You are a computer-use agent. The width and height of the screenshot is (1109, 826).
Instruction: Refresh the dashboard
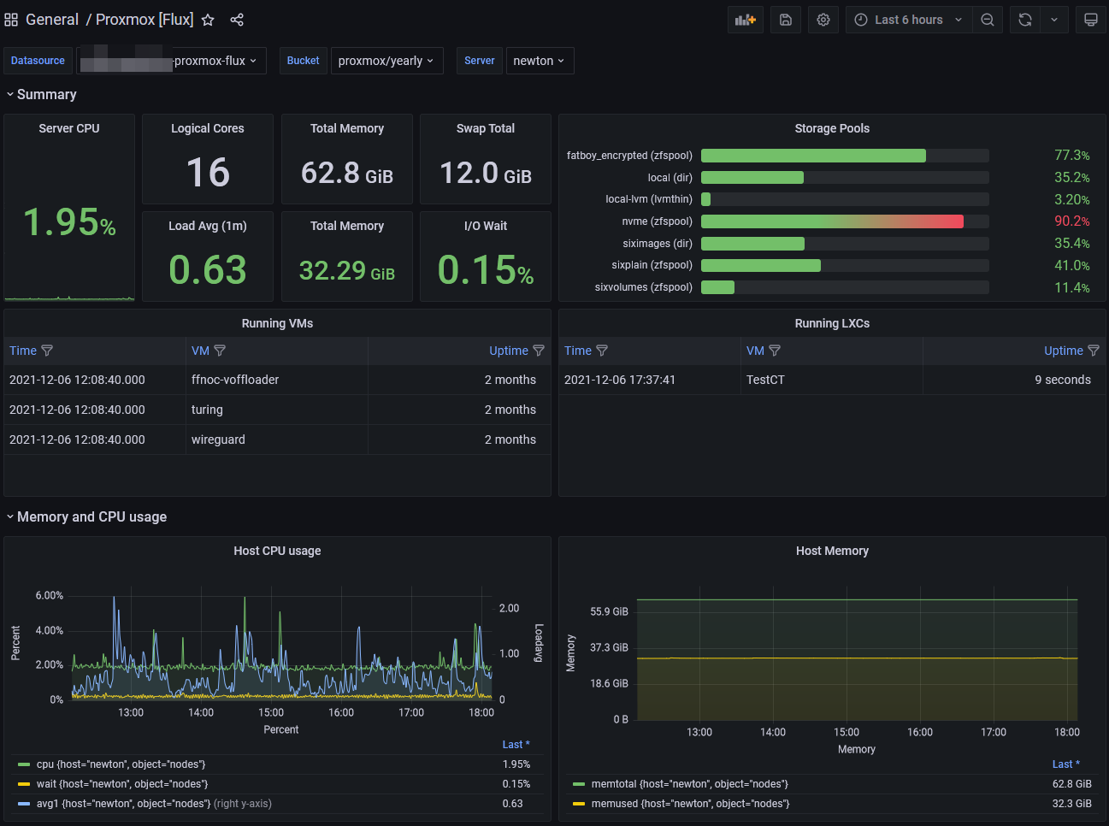tap(1025, 20)
